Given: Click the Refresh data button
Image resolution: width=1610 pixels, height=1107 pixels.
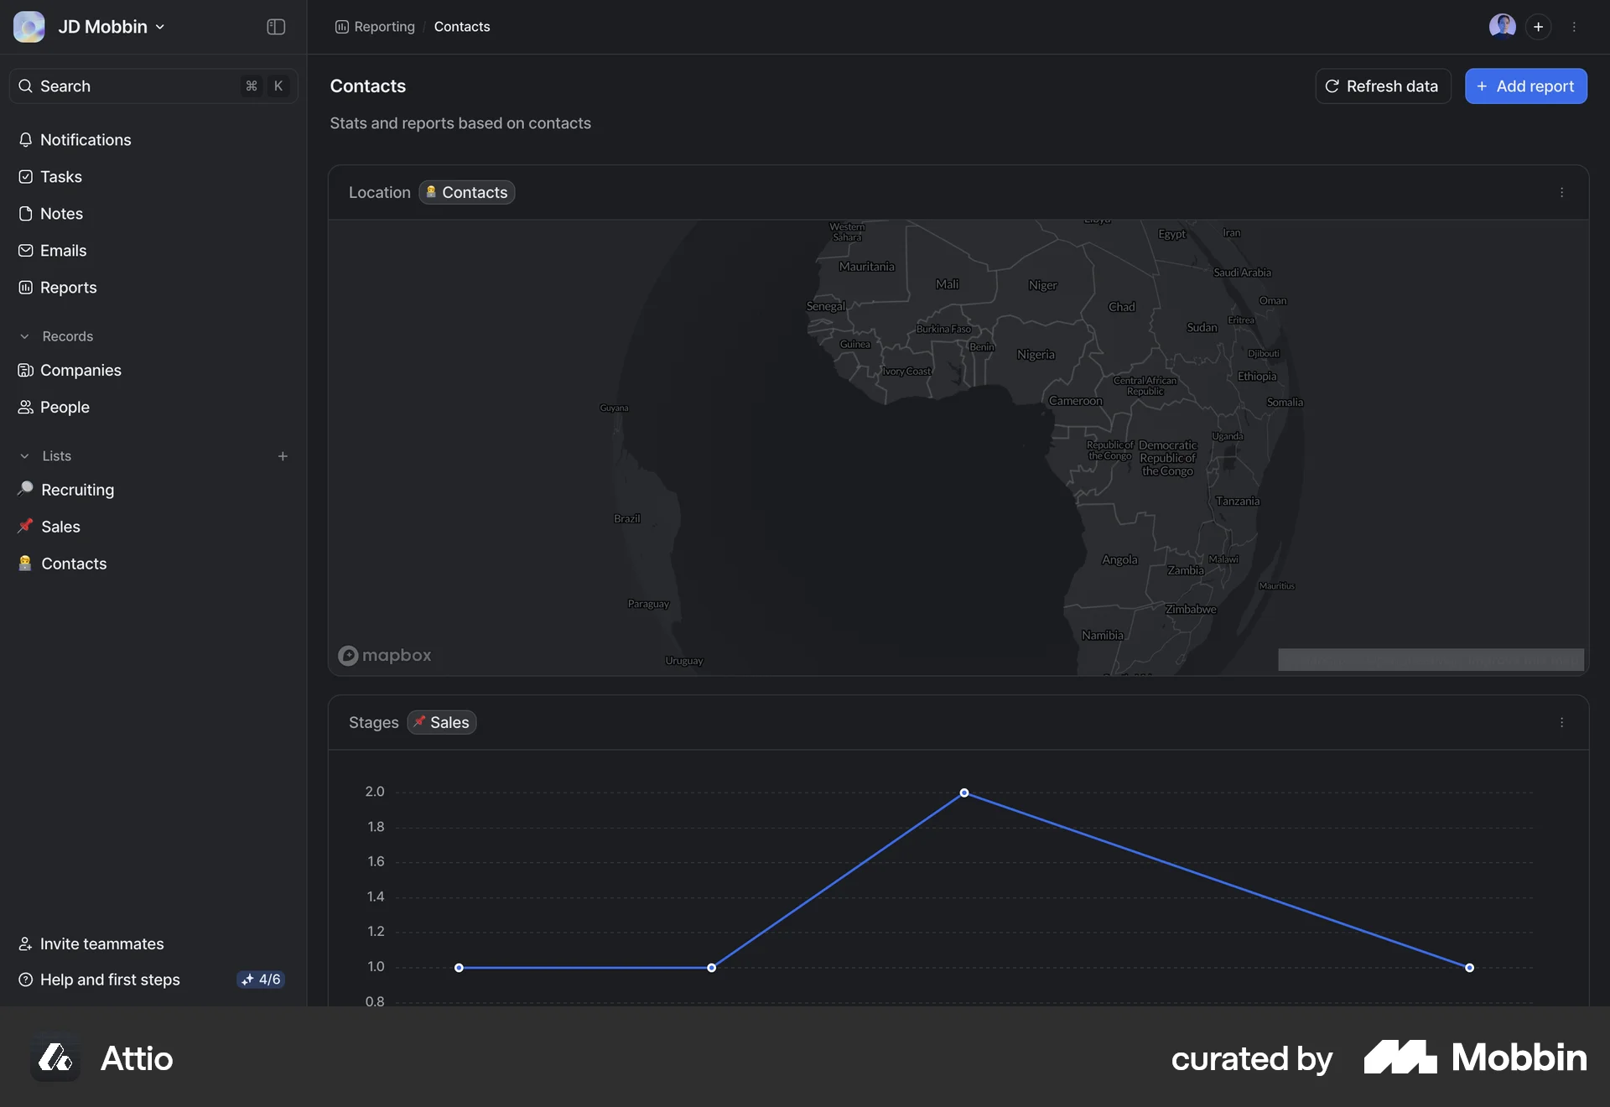Looking at the screenshot, I should point(1383,86).
